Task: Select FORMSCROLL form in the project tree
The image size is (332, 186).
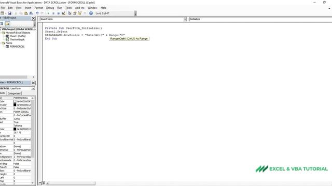Action: [17, 47]
